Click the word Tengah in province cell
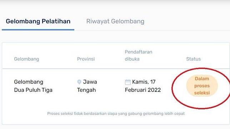The height and width of the screenshot is (129, 230). [x=86, y=90]
